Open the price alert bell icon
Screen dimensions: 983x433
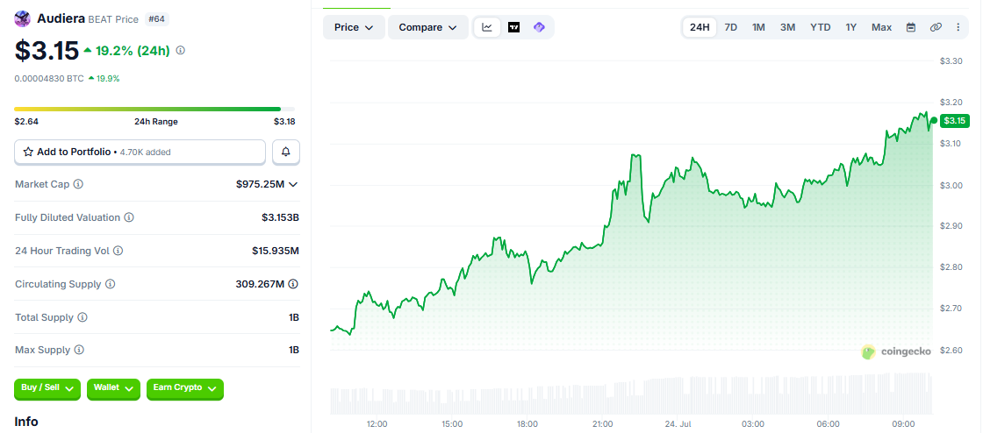tap(286, 152)
